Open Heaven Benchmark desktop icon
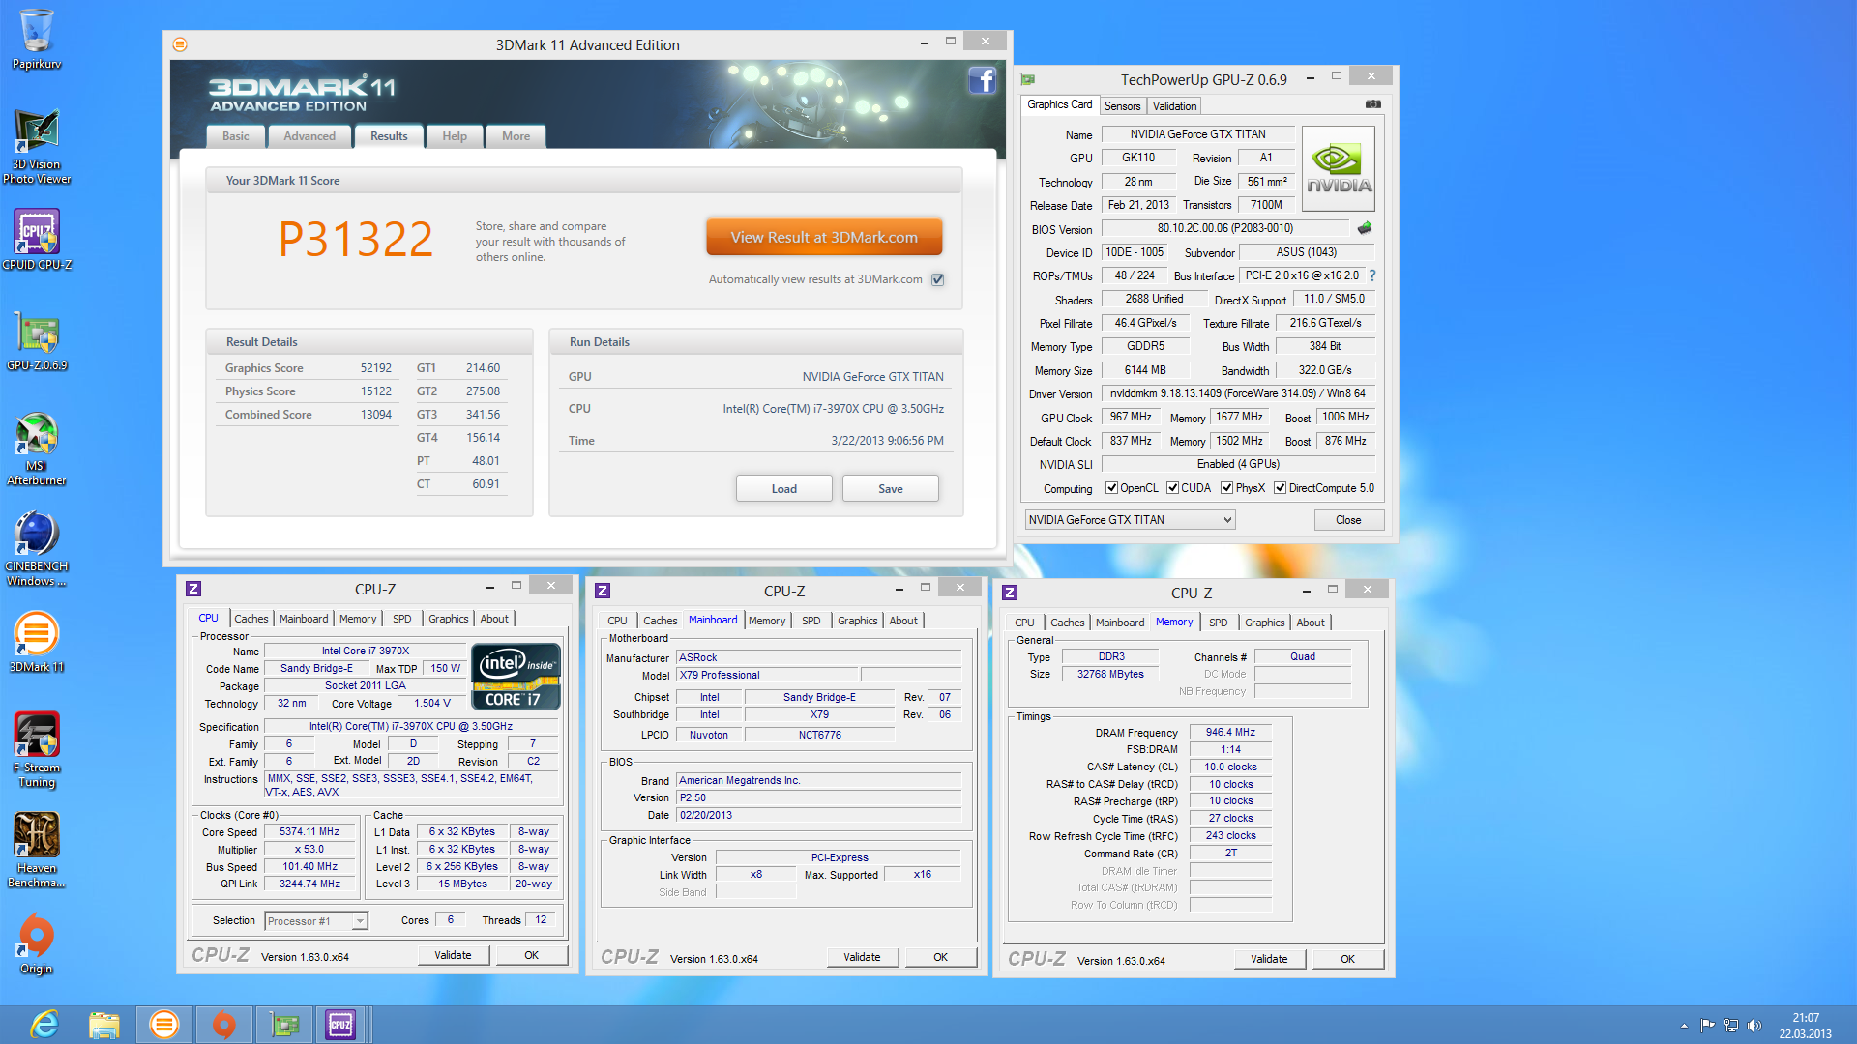 37,850
